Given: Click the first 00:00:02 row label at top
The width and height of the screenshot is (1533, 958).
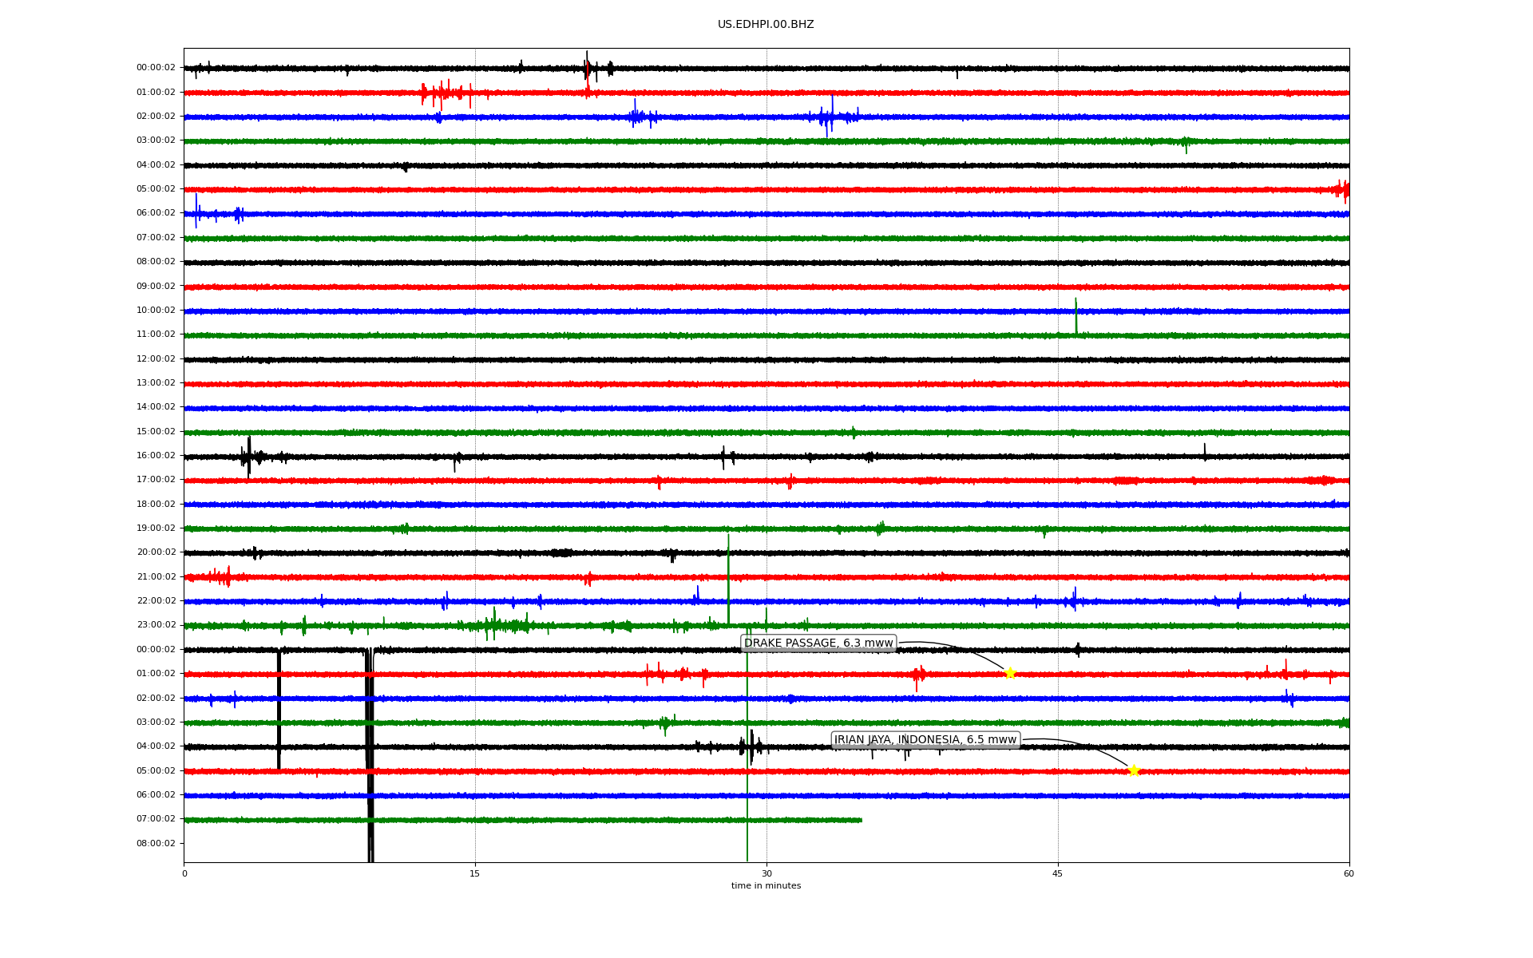Looking at the screenshot, I should [x=156, y=68].
